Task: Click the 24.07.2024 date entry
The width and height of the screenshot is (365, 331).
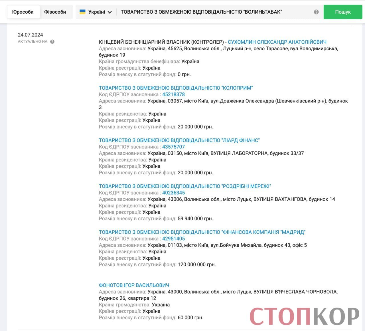Action: point(30,35)
